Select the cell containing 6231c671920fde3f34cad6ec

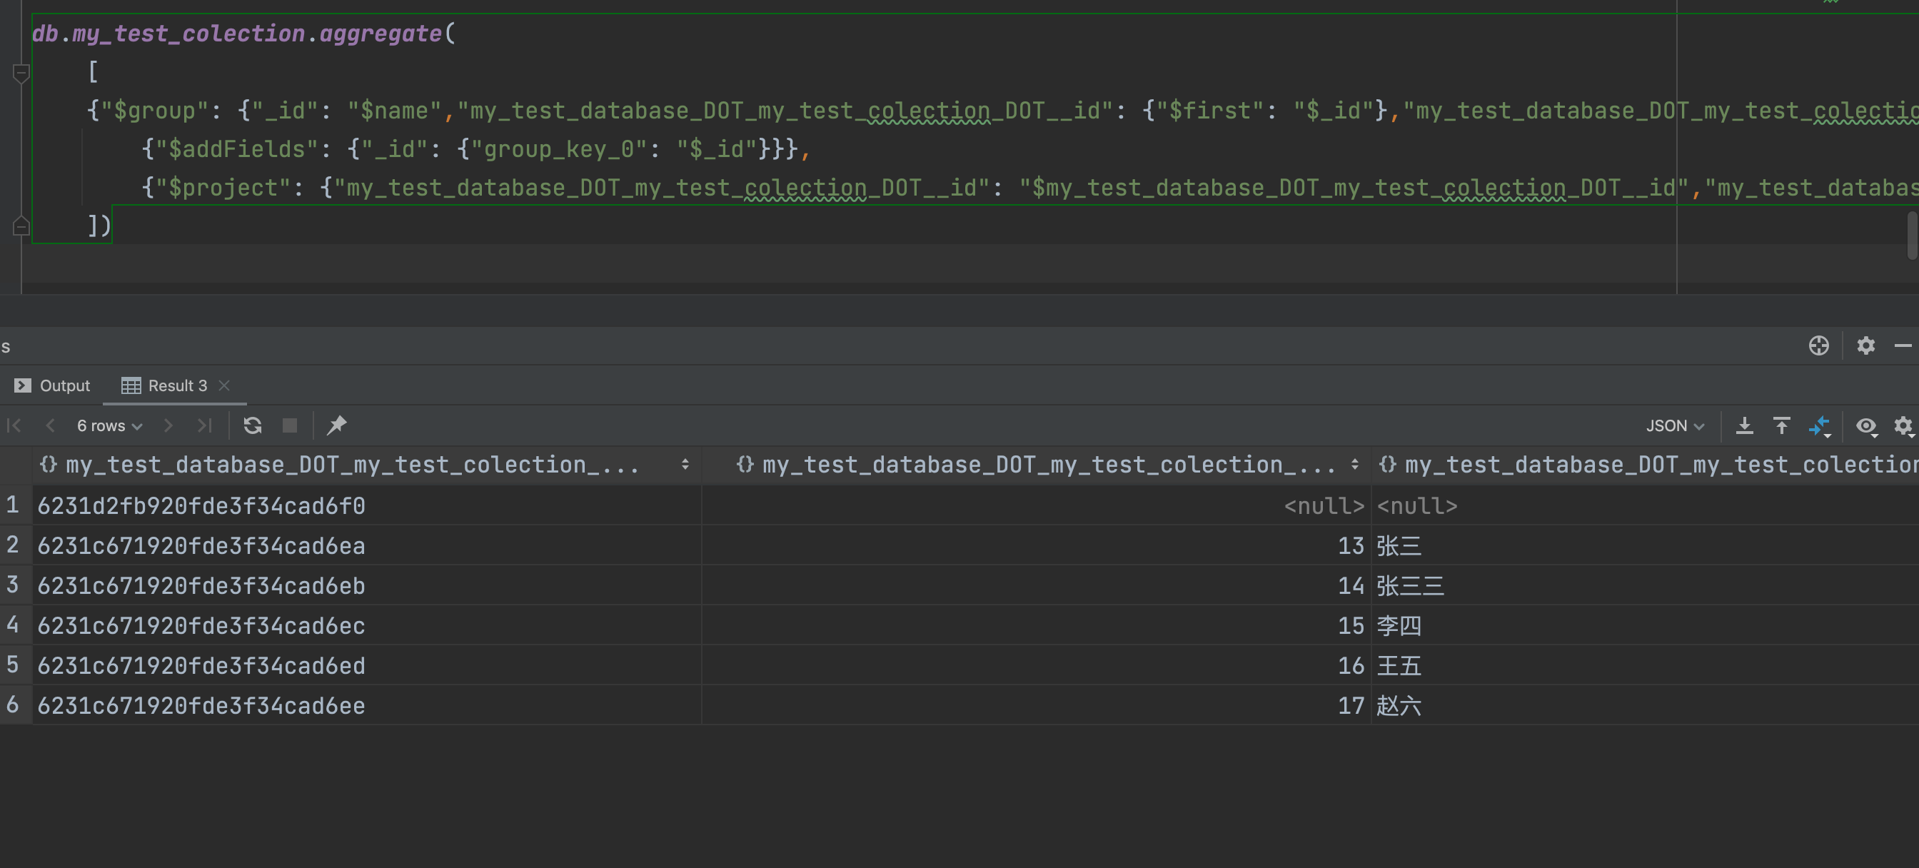(x=201, y=626)
